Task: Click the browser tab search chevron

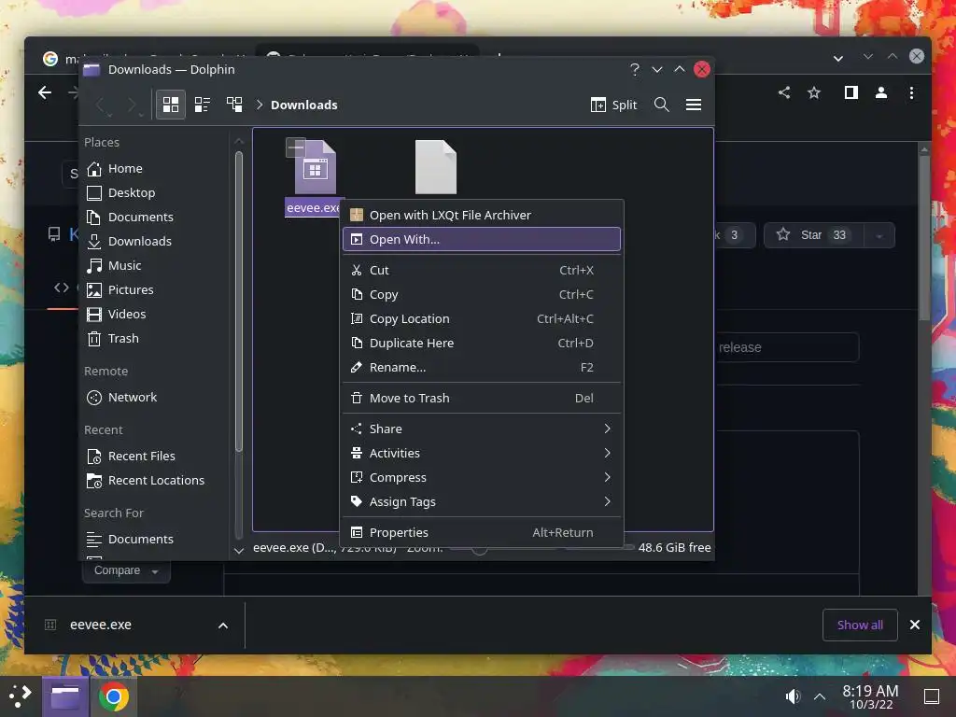Action: 838,59
